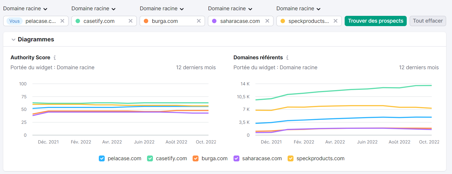Click Trouver des prospects button

point(376,21)
